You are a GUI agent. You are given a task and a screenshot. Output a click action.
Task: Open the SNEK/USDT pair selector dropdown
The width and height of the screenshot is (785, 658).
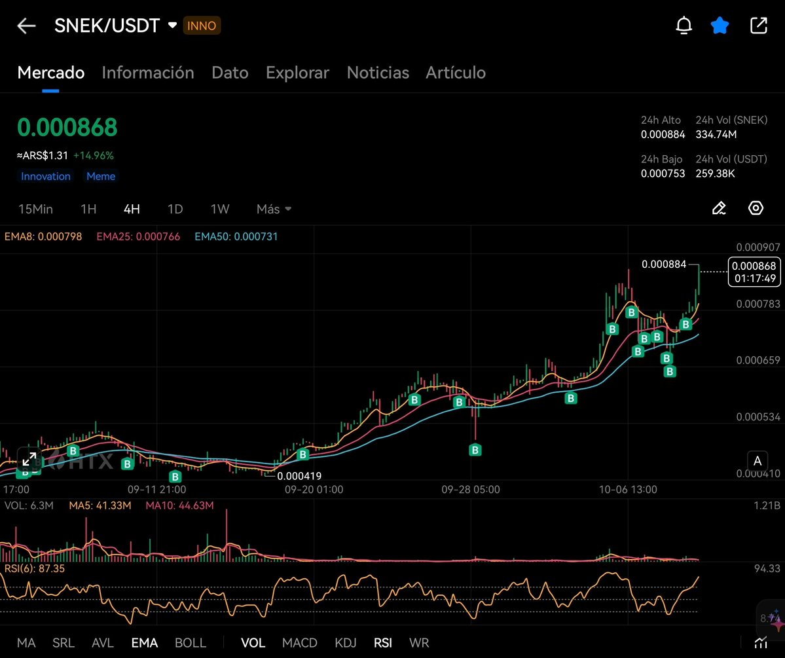pyautogui.click(x=172, y=25)
